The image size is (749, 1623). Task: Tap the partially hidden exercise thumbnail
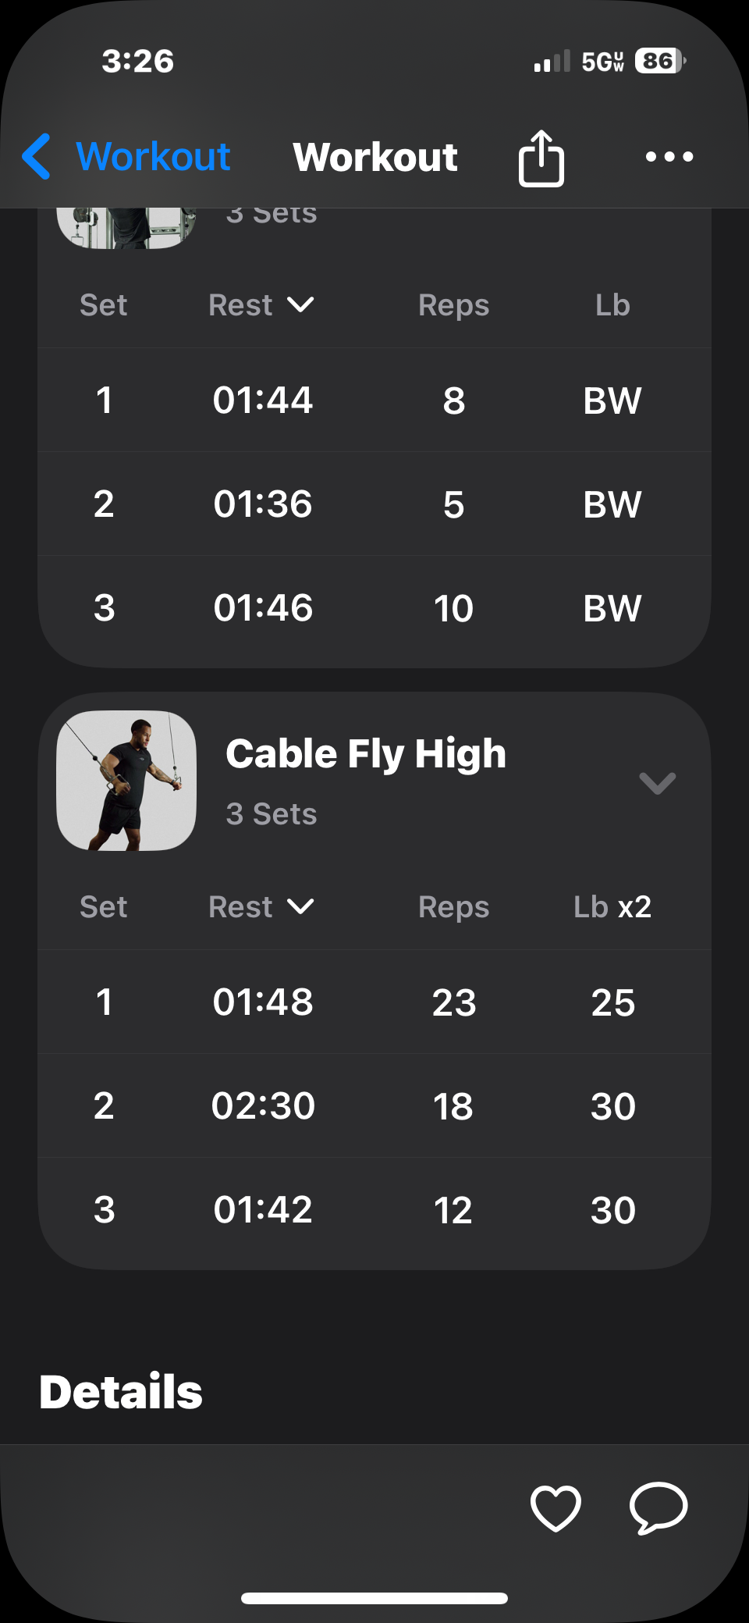point(126,228)
